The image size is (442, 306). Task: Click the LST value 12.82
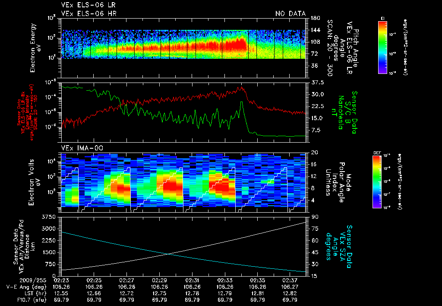[290, 293]
